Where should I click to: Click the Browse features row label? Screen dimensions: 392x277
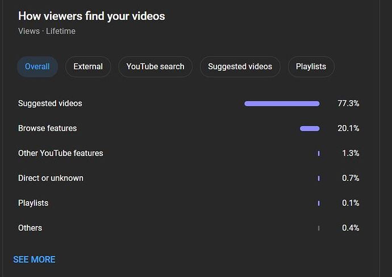click(47, 128)
